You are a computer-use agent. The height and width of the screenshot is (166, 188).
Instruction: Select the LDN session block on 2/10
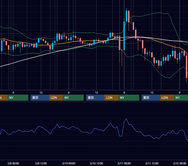(111, 98)
